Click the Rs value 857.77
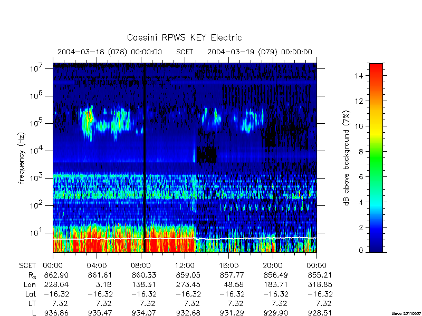Screen dimensions: 422x316 [x=232, y=275]
